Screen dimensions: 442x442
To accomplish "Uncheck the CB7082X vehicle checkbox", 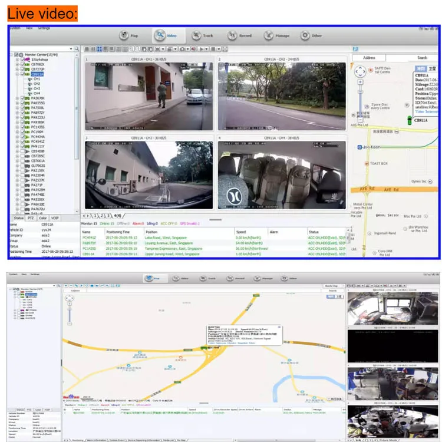I will 23,64.
